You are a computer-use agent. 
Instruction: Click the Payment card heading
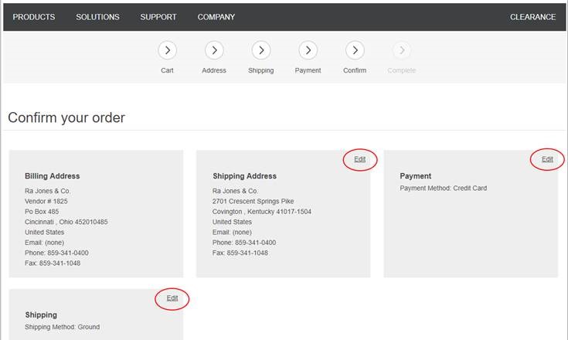click(x=416, y=176)
